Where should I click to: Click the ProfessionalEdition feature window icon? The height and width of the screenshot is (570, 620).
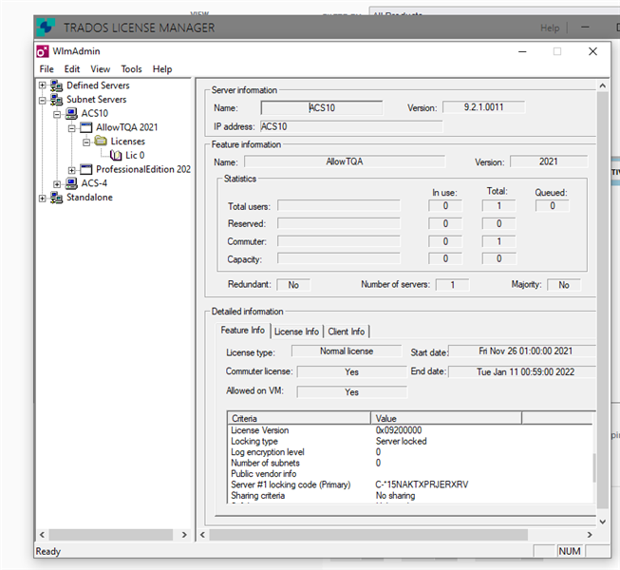[x=85, y=169]
